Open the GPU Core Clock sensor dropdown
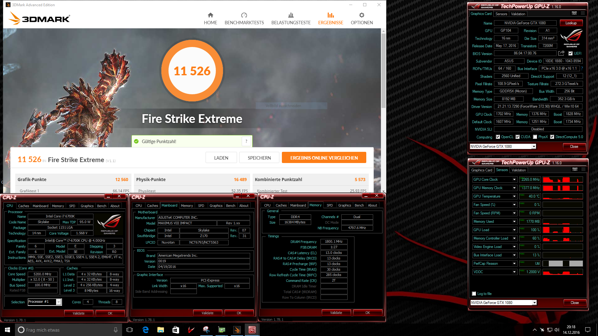598x336 pixels. click(x=514, y=180)
